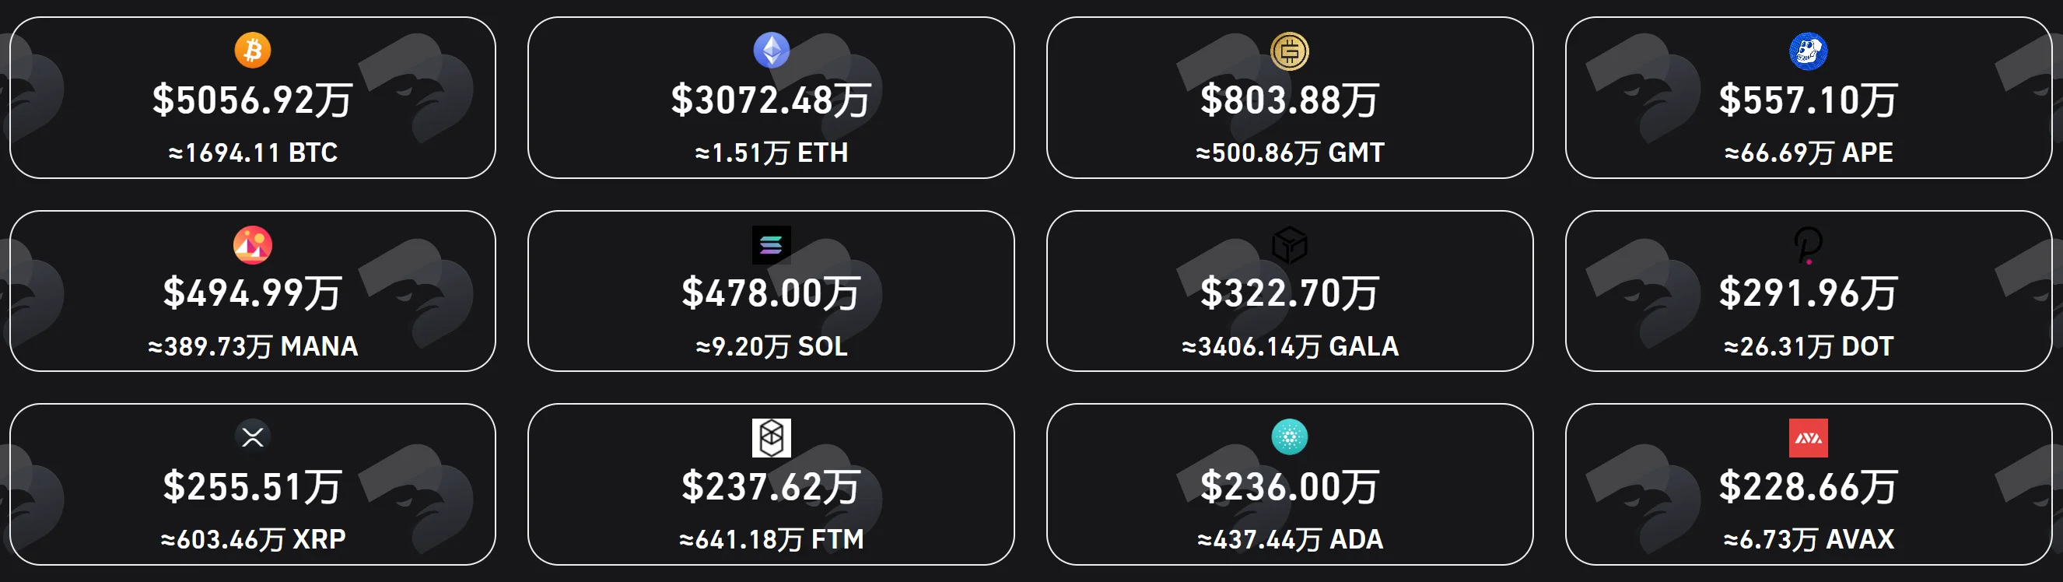Click the GALA cube icon
This screenshot has width=2063, height=582.
1290,244
